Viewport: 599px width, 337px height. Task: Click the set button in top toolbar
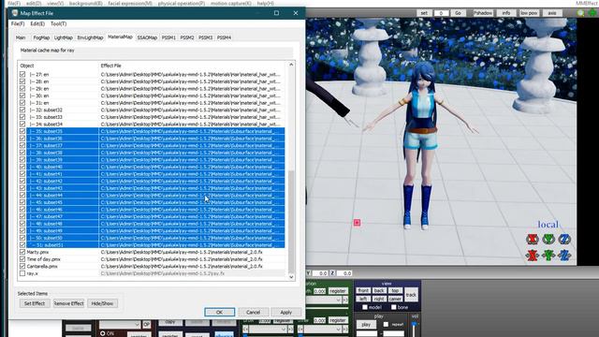tap(424, 13)
